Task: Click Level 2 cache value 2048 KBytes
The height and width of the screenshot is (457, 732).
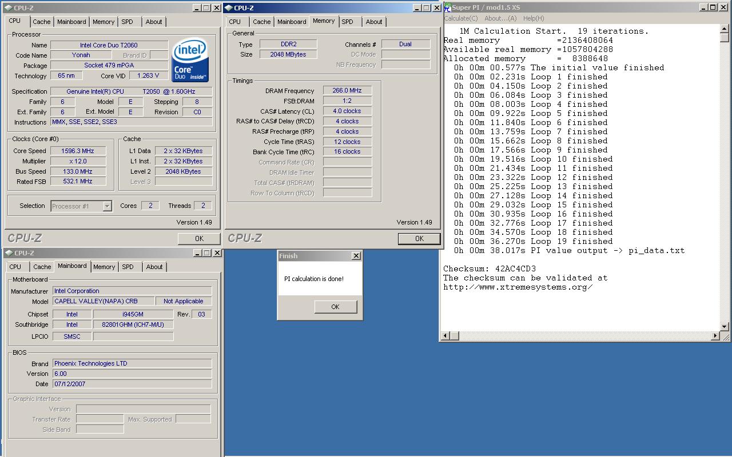Action: point(183,171)
